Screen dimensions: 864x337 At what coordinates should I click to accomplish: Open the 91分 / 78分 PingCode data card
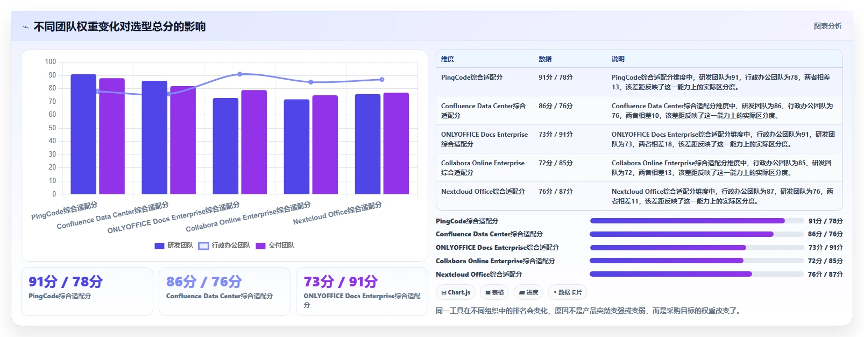tap(87, 291)
